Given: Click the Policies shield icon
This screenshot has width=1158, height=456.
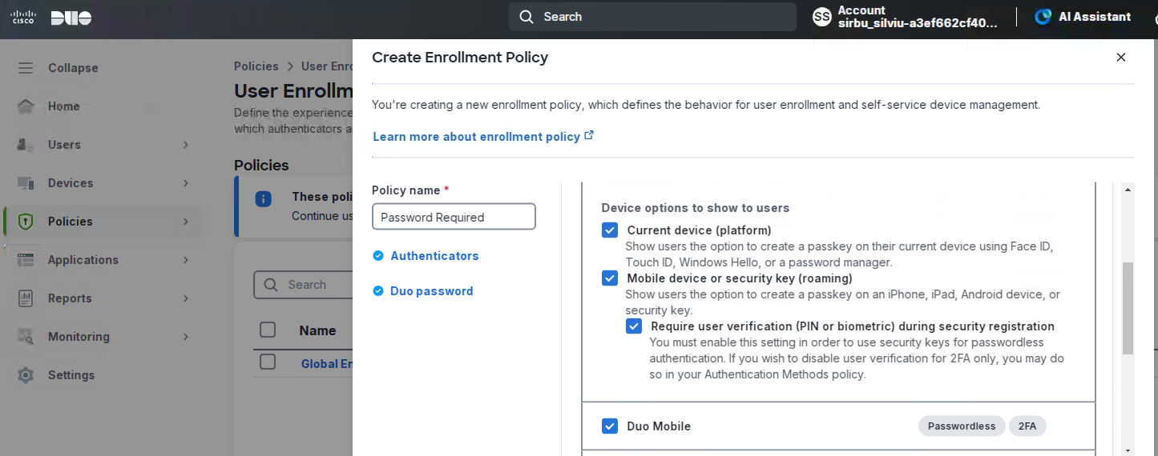Looking at the screenshot, I should point(26,222).
